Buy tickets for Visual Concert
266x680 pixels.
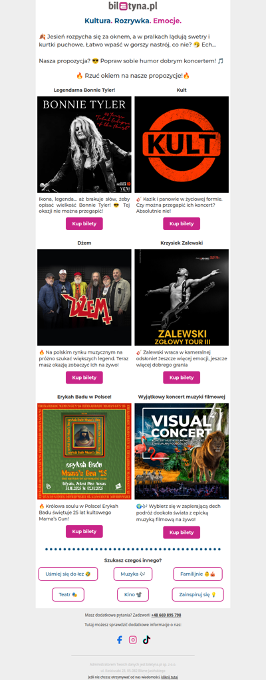(x=182, y=532)
